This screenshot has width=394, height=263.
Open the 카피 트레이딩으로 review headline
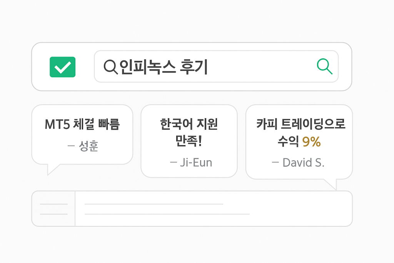[301, 124]
